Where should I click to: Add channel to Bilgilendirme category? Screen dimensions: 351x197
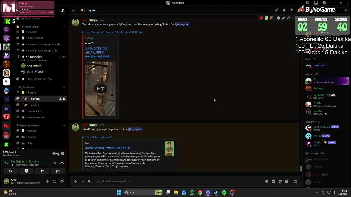[64, 87]
